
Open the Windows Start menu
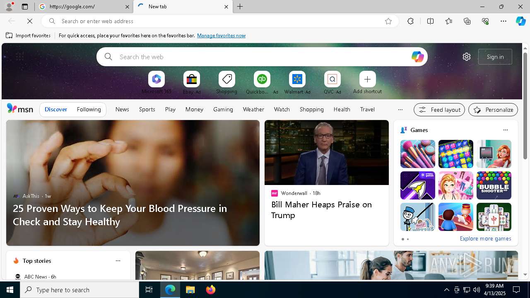point(10,290)
